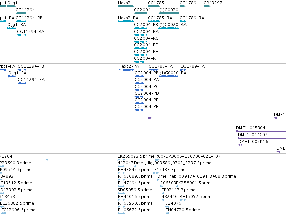Click EST EK265023.5prime label
286x215 pixels.
point(136,156)
